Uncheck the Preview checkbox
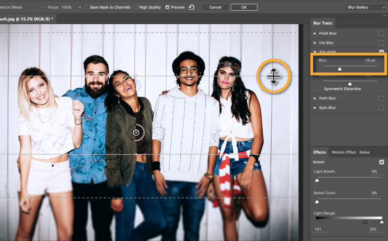The image size is (388, 241). (x=168, y=7)
